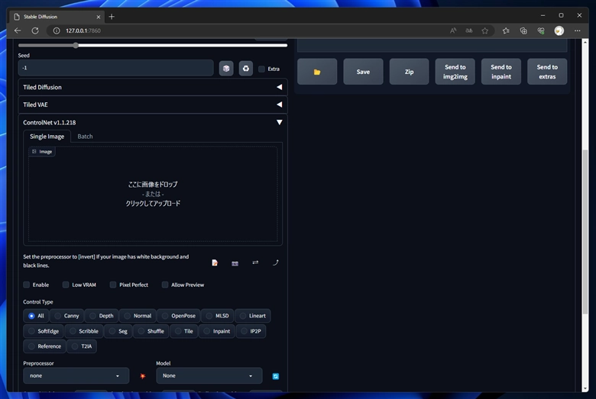Screen dimensions: 596x399
Task: Select the Seg control type
Action: (118, 331)
